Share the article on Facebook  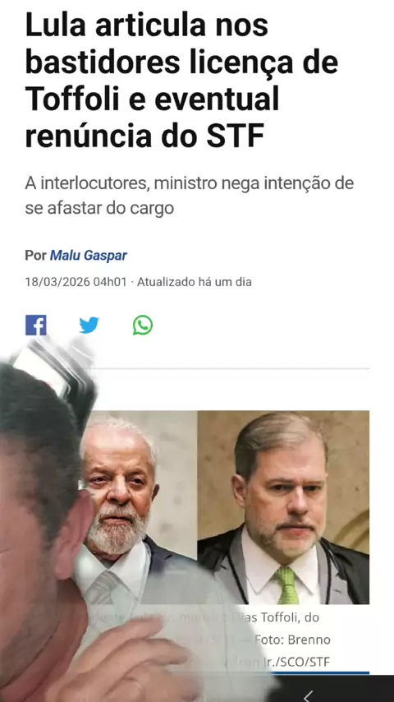point(36,325)
